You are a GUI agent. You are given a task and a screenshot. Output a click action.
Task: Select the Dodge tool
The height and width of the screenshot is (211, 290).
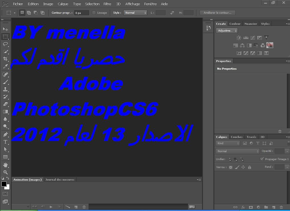point(5,126)
